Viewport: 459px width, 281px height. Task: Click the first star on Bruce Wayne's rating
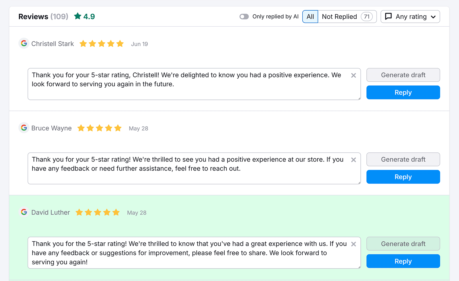click(x=81, y=128)
